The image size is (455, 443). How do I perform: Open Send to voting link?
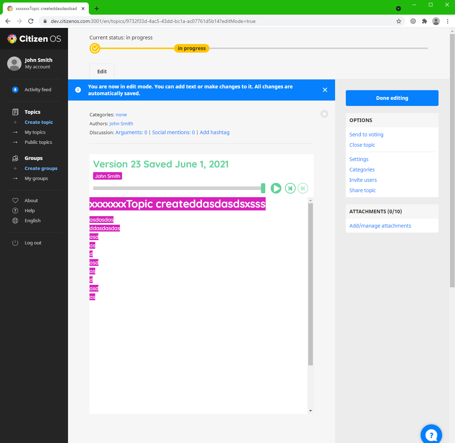(366, 135)
